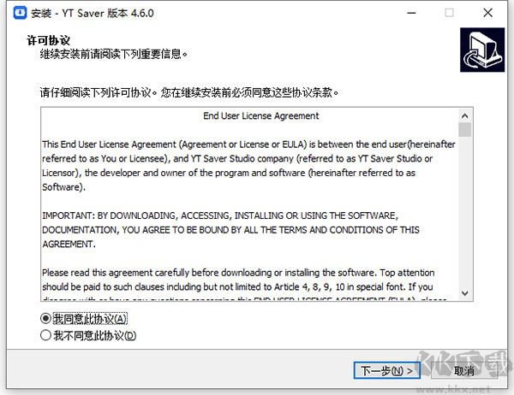The width and height of the screenshot is (514, 395).
Task: Click 下一步(N) to continue installation
Action: 387,370
